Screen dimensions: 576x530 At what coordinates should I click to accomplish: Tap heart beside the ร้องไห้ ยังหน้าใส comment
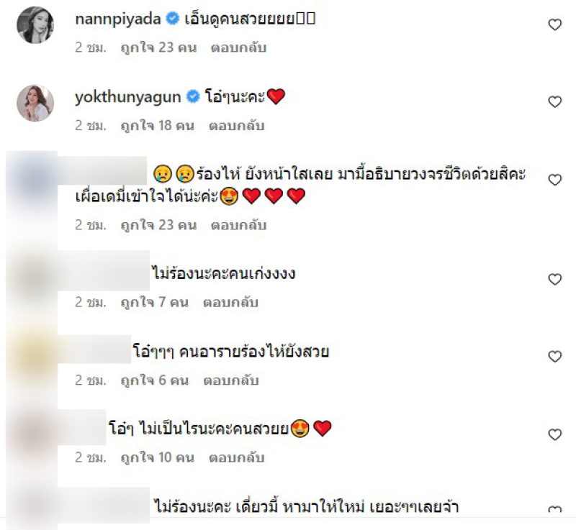(x=554, y=180)
